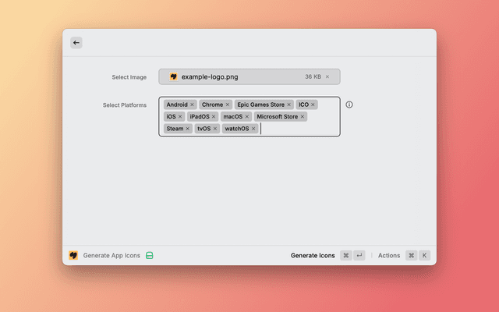499x312 pixels.
Task: Click the storage icon beside Generate App Icons
Action: [150, 255]
